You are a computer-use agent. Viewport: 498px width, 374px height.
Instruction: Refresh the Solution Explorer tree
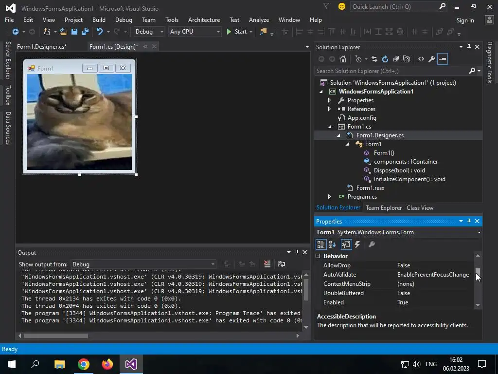coord(385,59)
